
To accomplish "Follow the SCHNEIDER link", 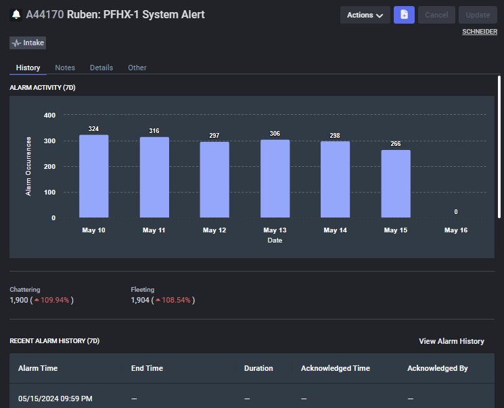I will coord(480,32).
